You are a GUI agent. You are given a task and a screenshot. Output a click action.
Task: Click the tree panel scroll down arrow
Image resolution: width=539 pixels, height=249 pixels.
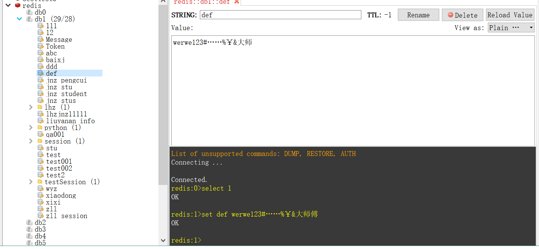click(x=163, y=240)
